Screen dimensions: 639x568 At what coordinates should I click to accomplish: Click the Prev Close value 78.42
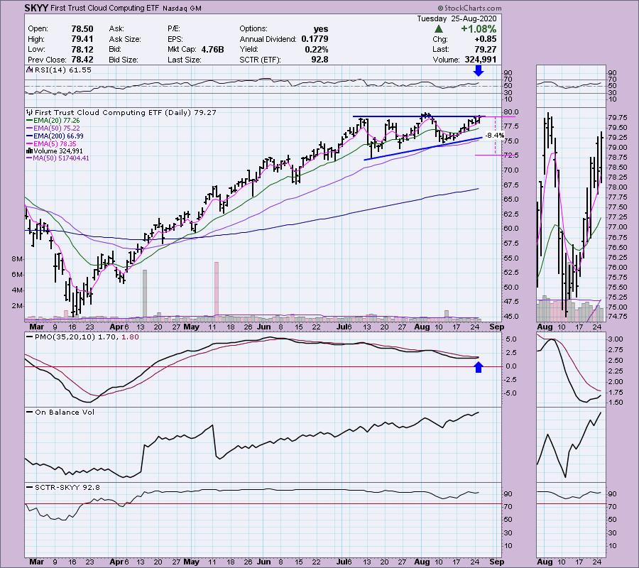coord(82,60)
